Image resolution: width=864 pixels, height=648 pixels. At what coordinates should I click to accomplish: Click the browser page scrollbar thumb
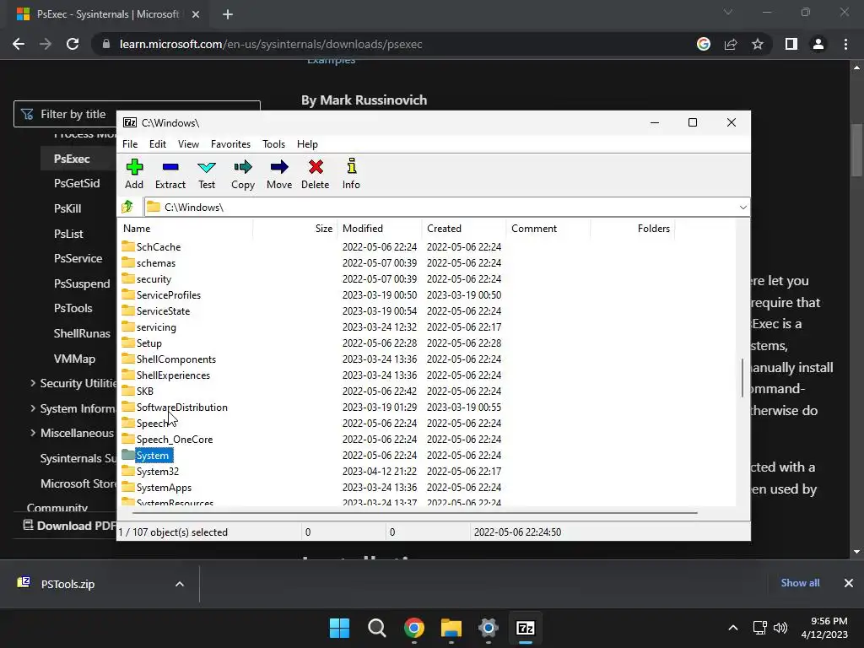[x=856, y=150]
